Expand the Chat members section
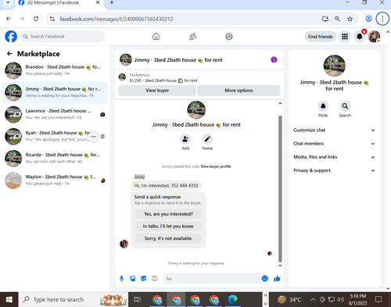 [x=334, y=144]
